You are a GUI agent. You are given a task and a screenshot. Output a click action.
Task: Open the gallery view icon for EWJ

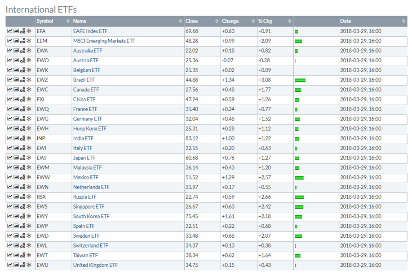16,158
